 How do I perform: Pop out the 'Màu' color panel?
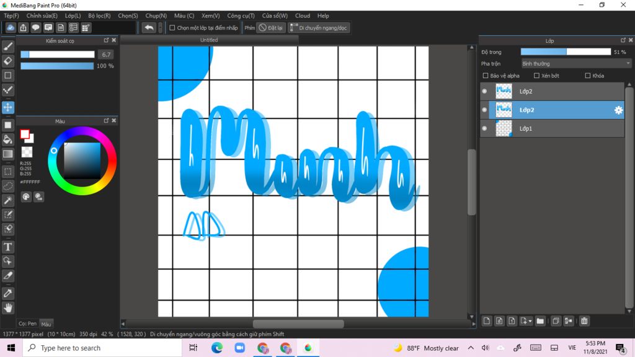click(107, 121)
